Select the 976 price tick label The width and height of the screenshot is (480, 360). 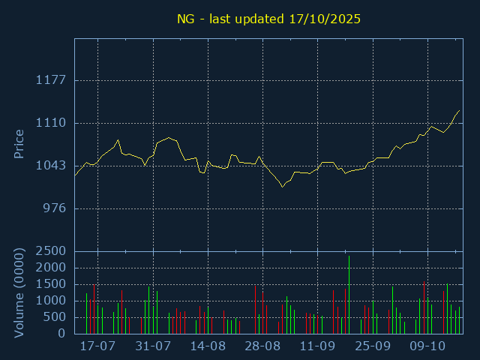tap(54, 208)
